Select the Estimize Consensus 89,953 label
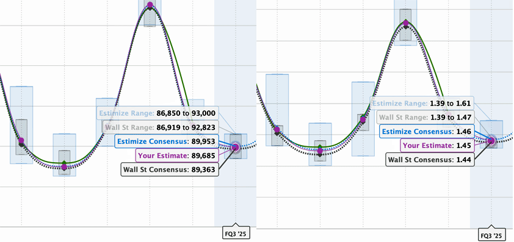Screen dimensions: 514x242 coord(167,141)
